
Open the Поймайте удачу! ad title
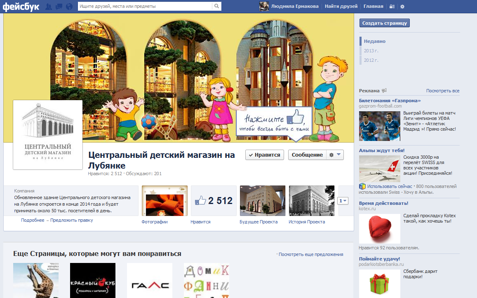pos(379,259)
